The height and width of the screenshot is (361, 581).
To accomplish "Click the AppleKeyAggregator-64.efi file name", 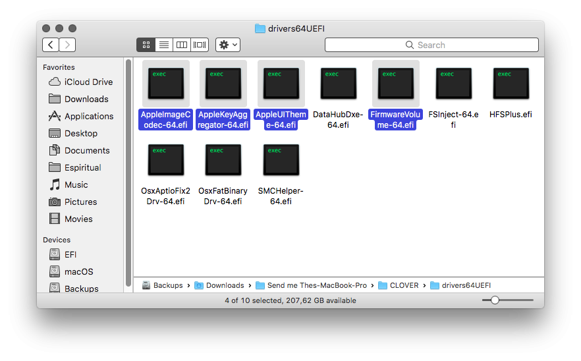I will click(x=223, y=120).
